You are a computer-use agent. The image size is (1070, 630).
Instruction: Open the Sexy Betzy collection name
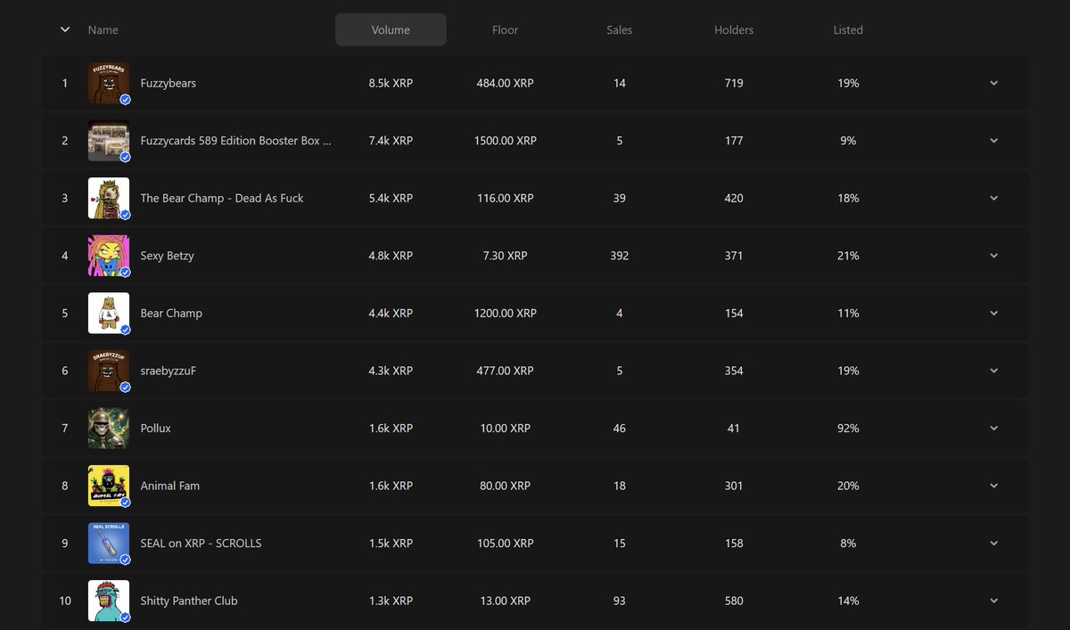pyautogui.click(x=167, y=256)
